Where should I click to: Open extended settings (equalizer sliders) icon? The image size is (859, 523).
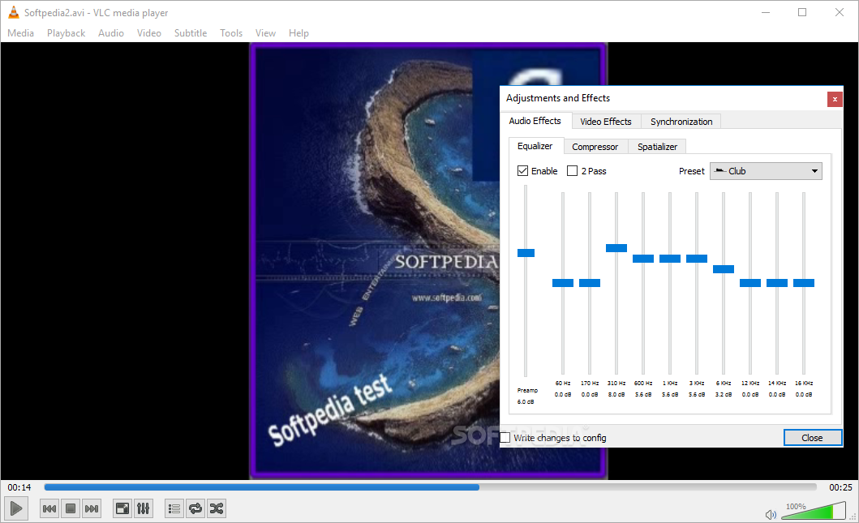[143, 508]
